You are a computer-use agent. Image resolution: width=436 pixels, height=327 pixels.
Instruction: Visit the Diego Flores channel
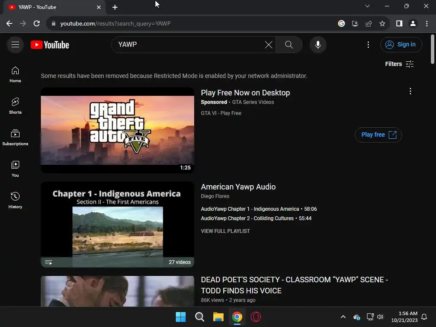(x=215, y=196)
